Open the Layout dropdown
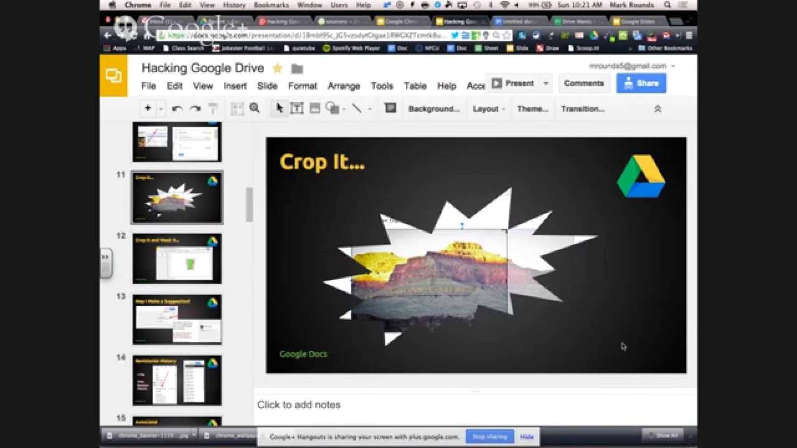 point(489,109)
